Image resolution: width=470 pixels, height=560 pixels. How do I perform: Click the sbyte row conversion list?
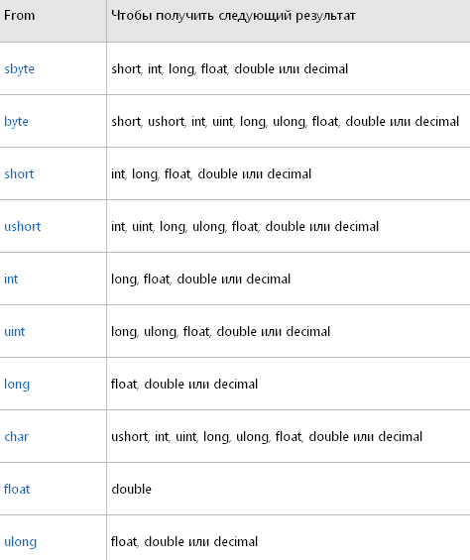229,69
